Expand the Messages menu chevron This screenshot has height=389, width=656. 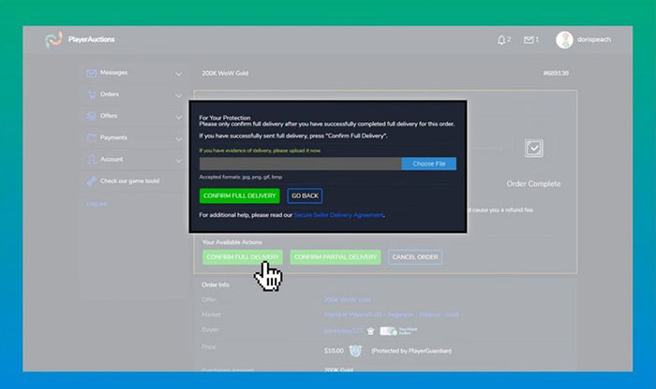[x=179, y=73]
